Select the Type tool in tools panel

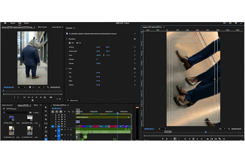coord(46,139)
